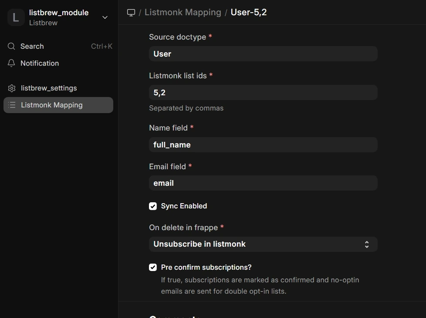426x318 pixels.
Task: Open Notification in the sidebar
Action: [58, 63]
